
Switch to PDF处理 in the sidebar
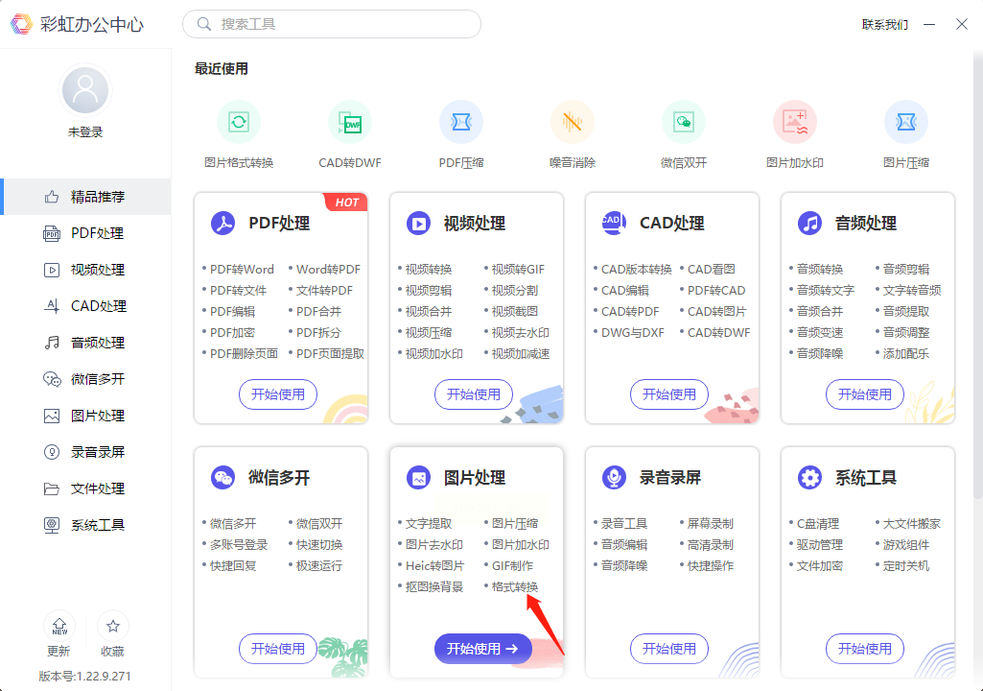[x=85, y=233]
